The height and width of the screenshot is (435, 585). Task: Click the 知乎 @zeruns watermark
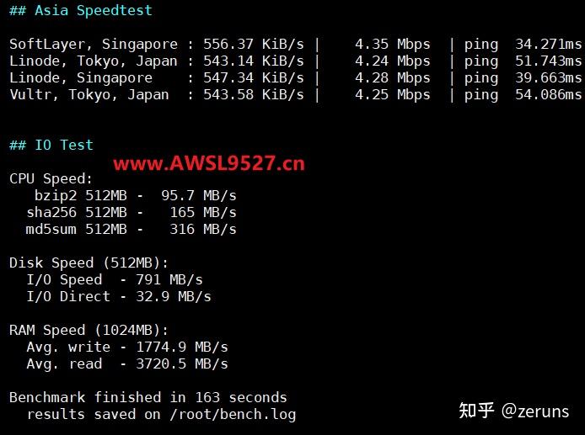coord(513,411)
